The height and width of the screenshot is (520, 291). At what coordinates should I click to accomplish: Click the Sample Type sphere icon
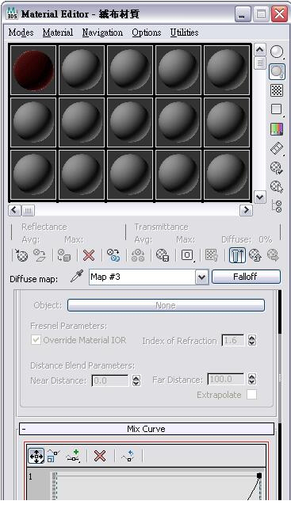click(x=277, y=52)
